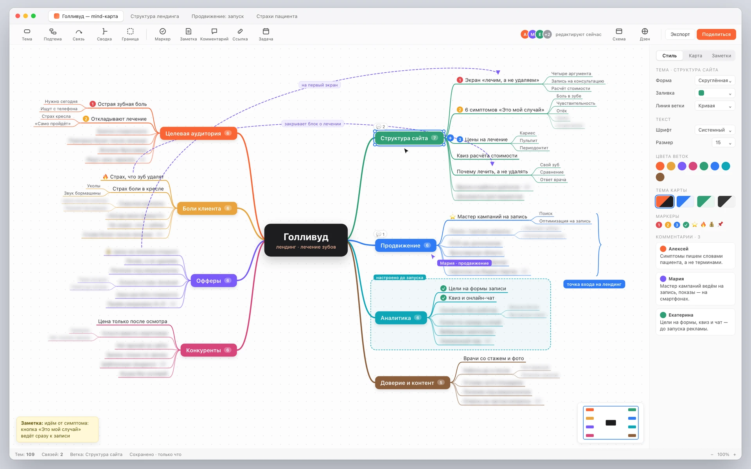
Task: Open the Продвижение: запуск document tab
Action: tap(217, 16)
